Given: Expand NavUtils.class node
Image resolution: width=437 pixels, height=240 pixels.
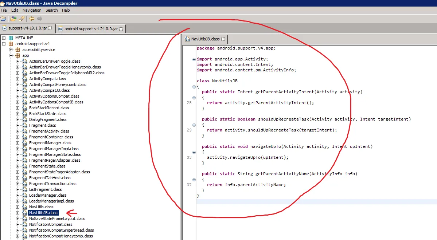Looking at the screenshot, I should 18,207.
